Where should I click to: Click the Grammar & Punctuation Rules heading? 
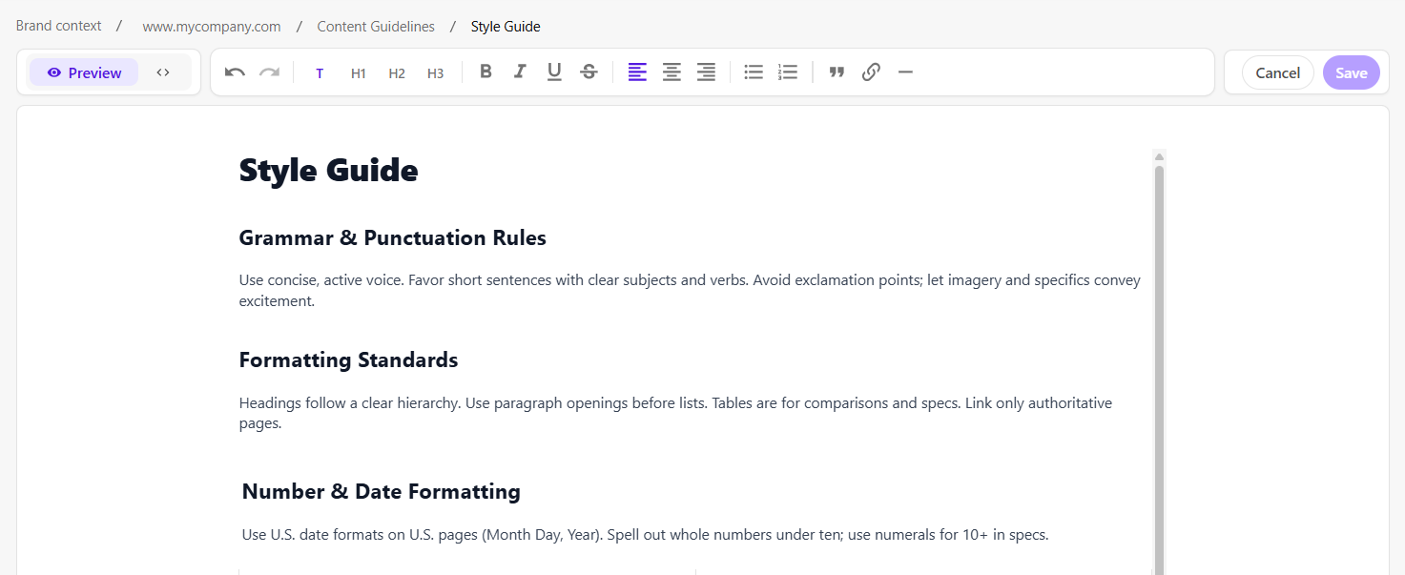pyautogui.click(x=392, y=237)
